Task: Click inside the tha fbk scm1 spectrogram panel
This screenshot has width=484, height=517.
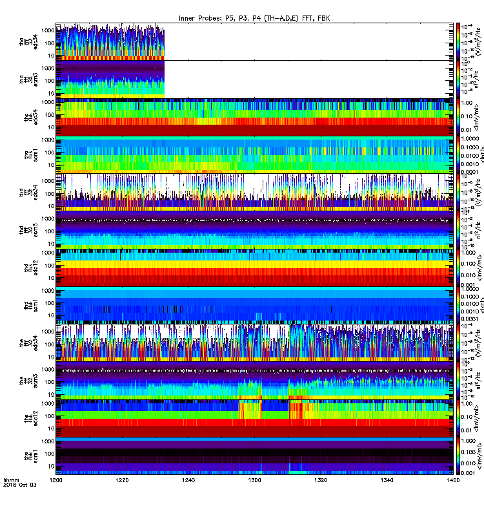Action: (x=254, y=155)
